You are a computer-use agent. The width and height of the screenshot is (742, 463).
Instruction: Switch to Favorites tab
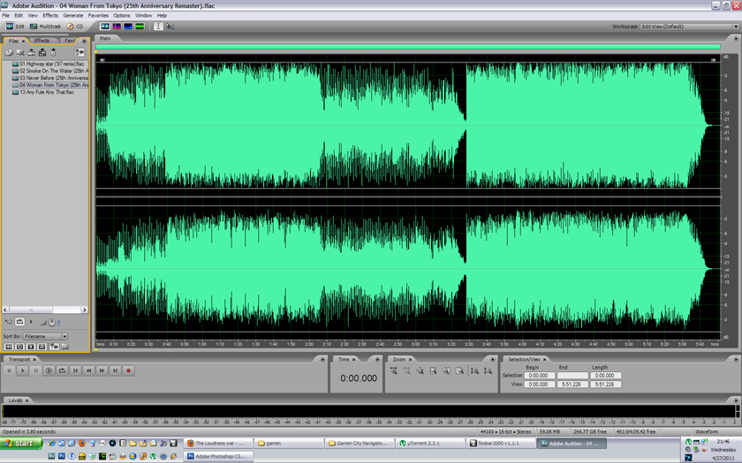pos(70,41)
